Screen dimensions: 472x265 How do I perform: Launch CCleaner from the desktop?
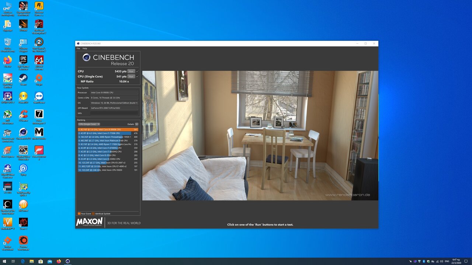[23, 116]
